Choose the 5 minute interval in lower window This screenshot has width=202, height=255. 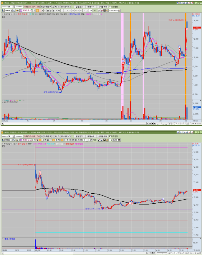pyautogui.click(x=67, y=140)
